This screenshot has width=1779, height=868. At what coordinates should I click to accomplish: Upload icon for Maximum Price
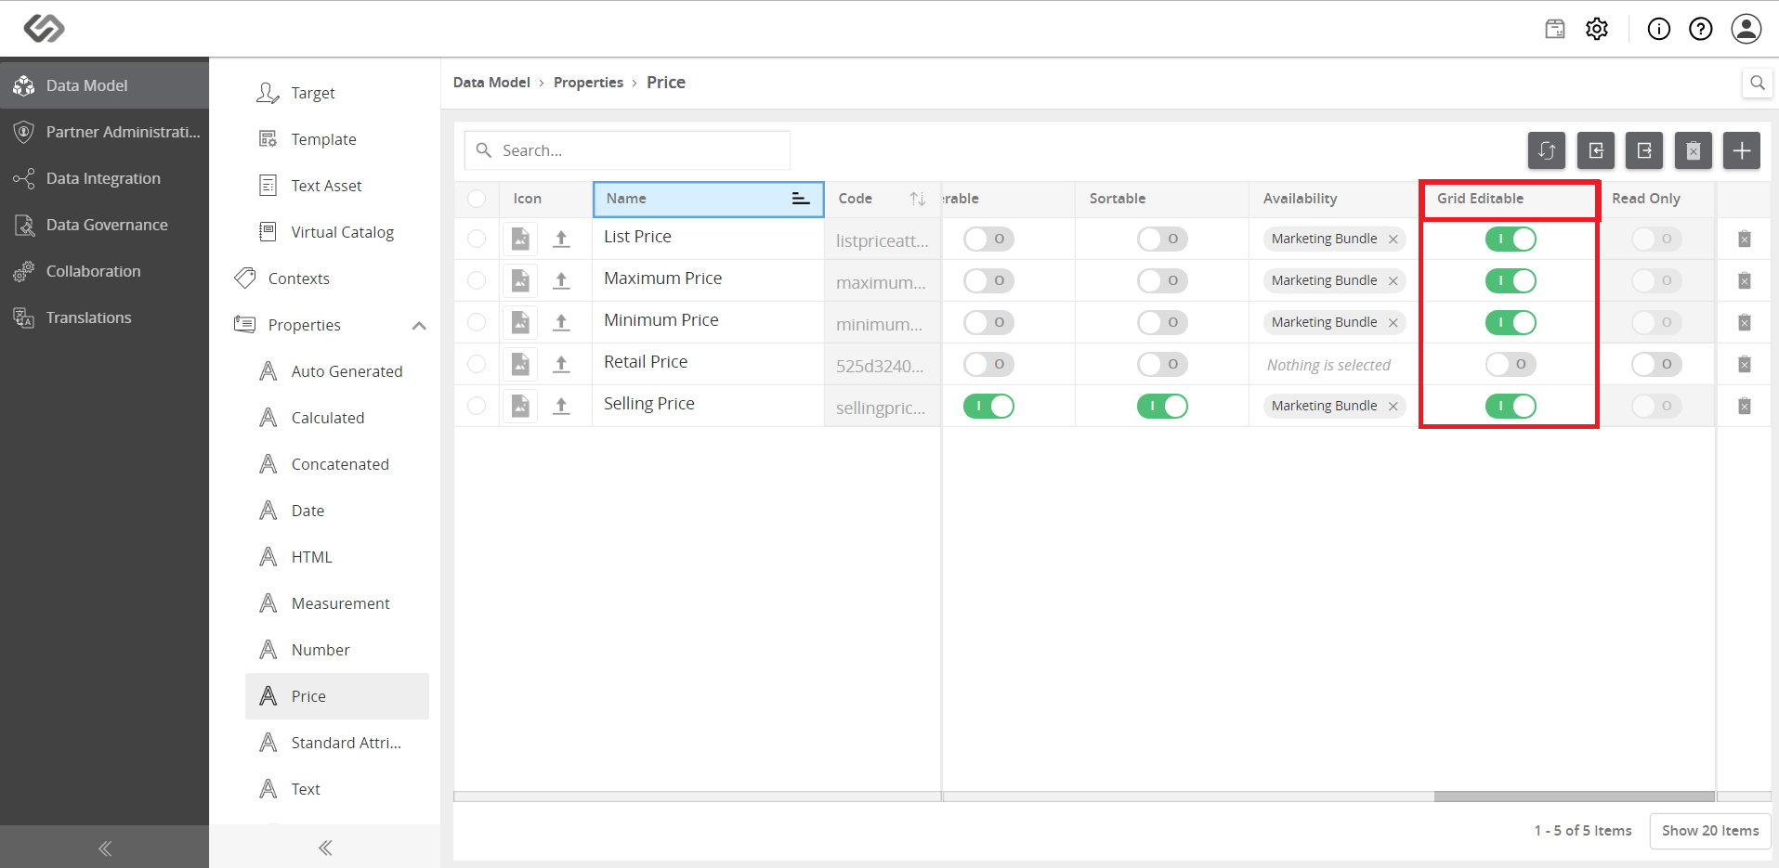[x=561, y=281]
